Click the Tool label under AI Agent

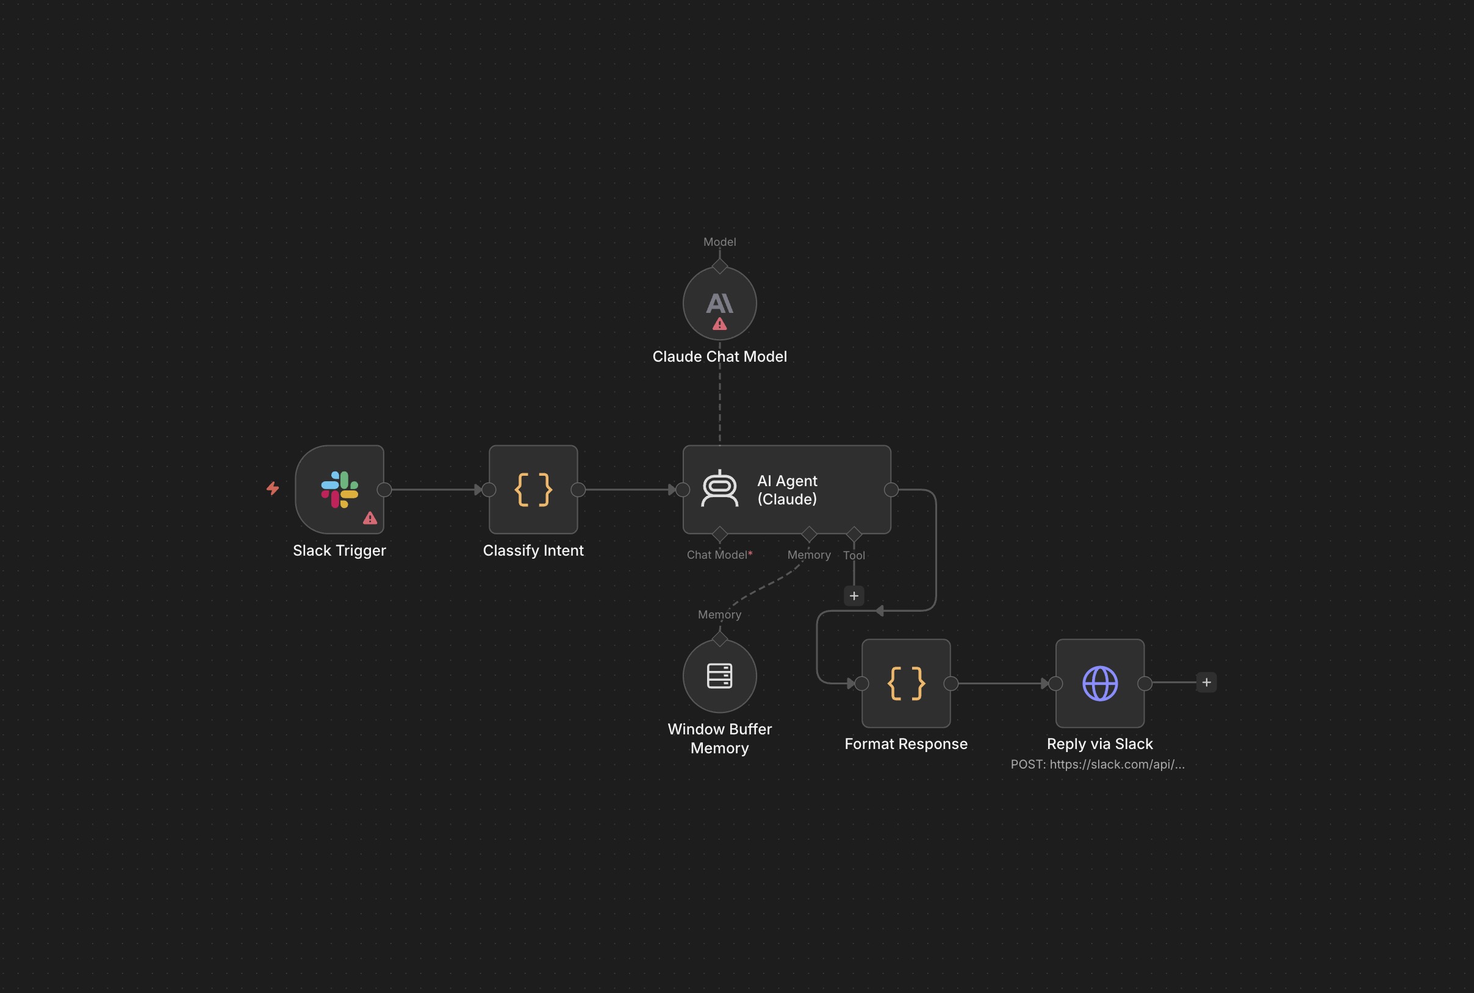coord(854,556)
